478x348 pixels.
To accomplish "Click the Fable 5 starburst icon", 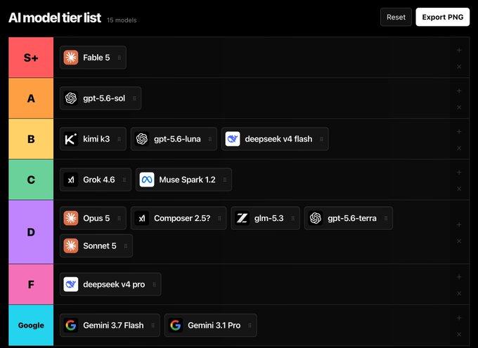I will [71, 58].
